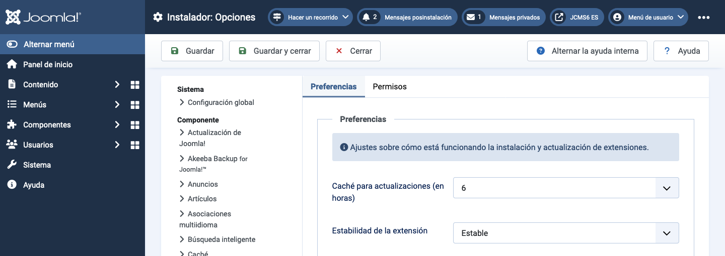Open Estabilidad de la extensión dropdown
The width and height of the screenshot is (725, 256).
566,233
